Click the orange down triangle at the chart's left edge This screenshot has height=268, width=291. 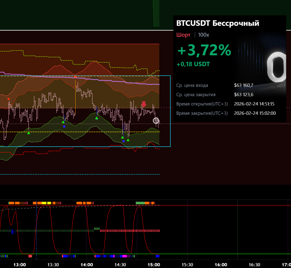pyautogui.click(x=8, y=99)
